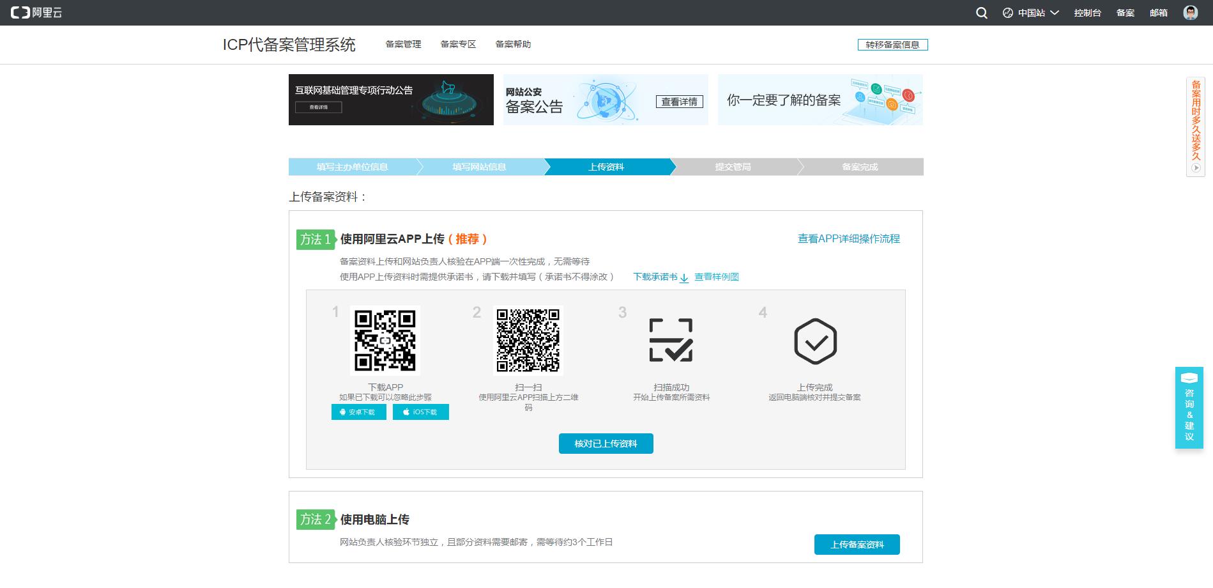The width and height of the screenshot is (1213, 588).
Task: Click the globe icon beside 中国站
Action: [x=1007, y=12]
